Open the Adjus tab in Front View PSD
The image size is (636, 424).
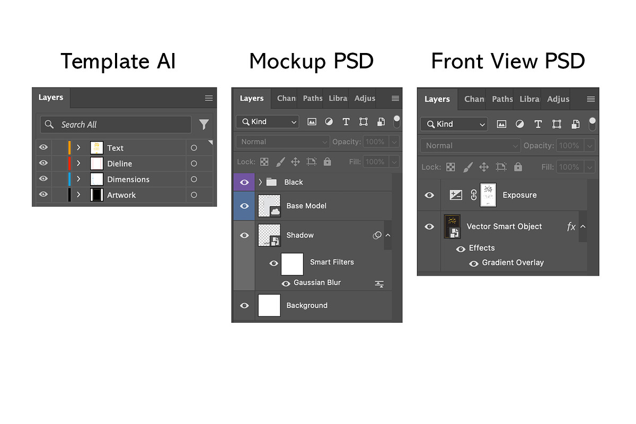coord(558,99)
